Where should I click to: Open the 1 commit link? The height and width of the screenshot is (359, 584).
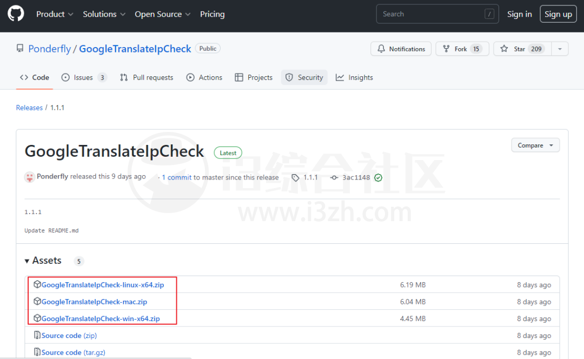(176, 178)
